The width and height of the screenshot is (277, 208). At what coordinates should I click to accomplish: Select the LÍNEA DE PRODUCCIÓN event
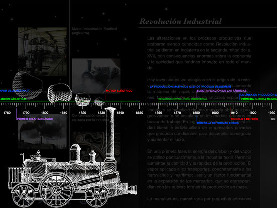pyautogui.click(x=258, y=95)
